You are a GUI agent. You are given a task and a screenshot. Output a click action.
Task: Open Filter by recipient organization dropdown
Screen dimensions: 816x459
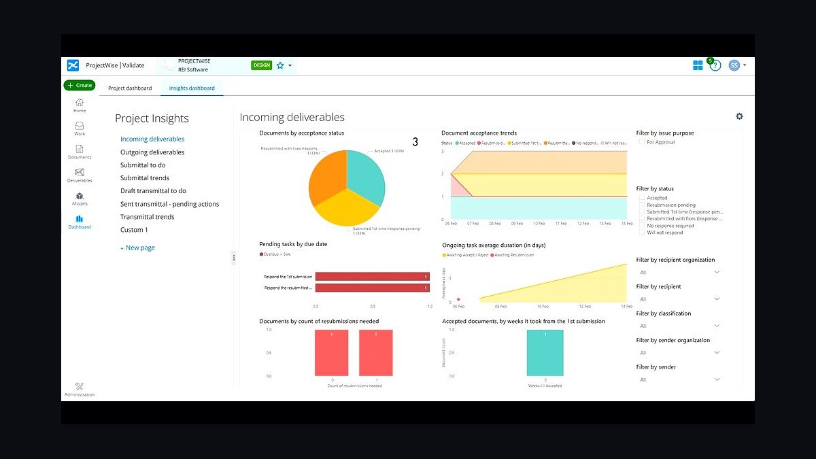click(x=679, y=272)
